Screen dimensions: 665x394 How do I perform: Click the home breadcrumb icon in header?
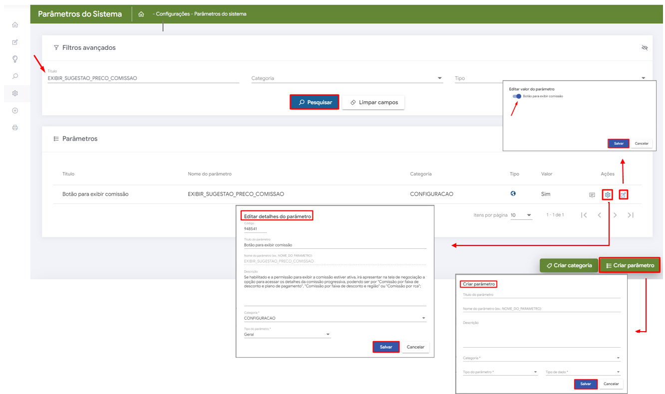click(141, 14)
